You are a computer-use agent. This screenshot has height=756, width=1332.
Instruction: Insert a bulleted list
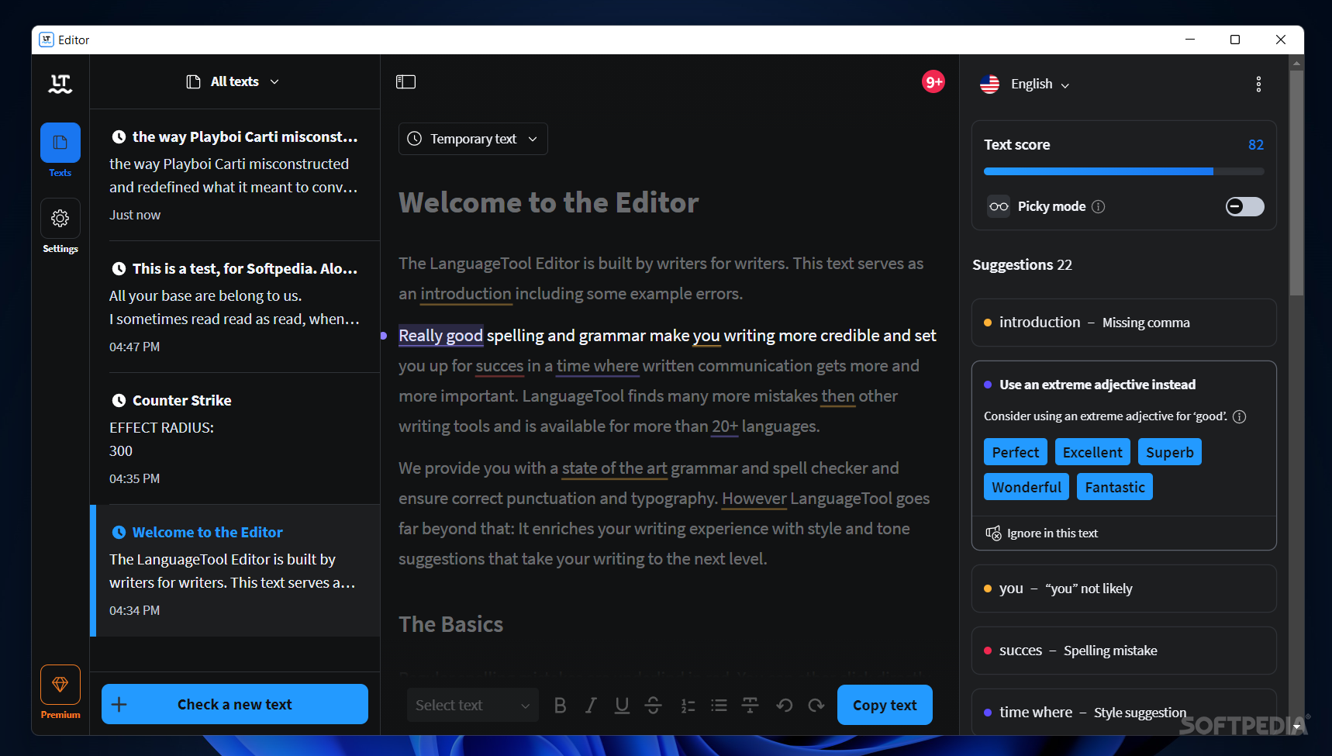coord(719,705)
